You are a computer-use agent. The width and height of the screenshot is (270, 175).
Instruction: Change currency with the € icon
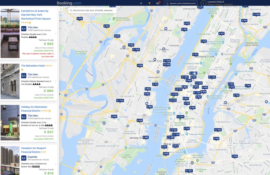[141, 3]
